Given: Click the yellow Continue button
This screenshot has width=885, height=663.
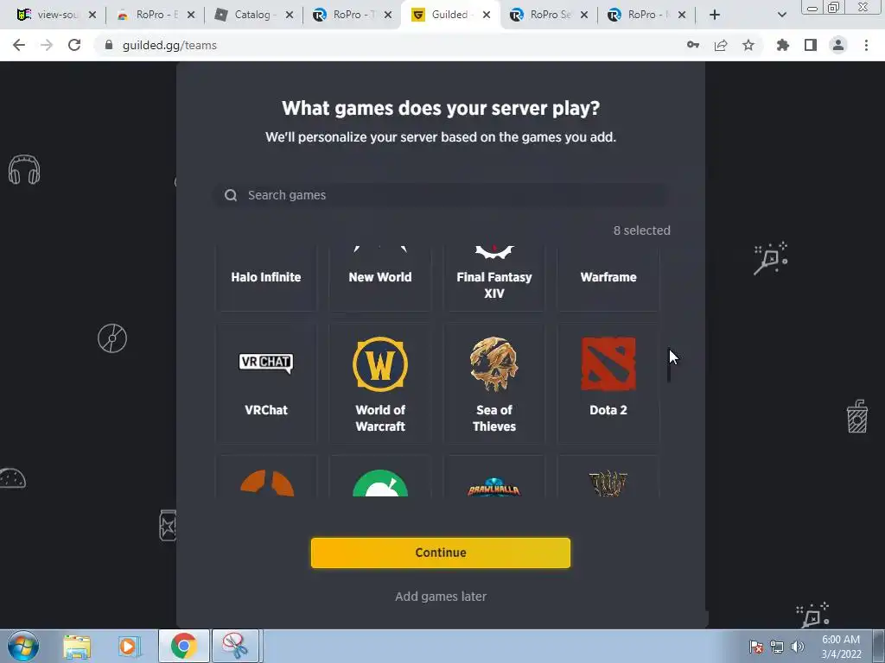Looking at the screenshot, I should pos(440,552).
